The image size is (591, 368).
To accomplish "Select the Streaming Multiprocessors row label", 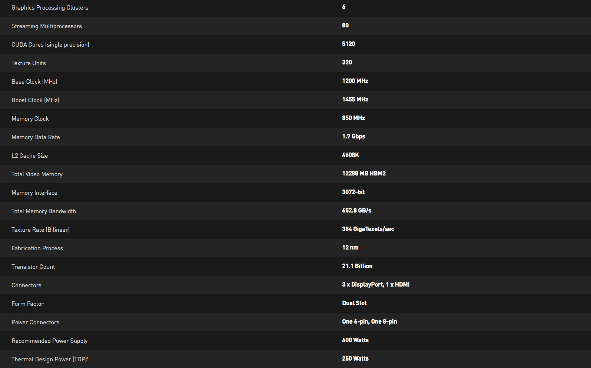I will (46, 26).
